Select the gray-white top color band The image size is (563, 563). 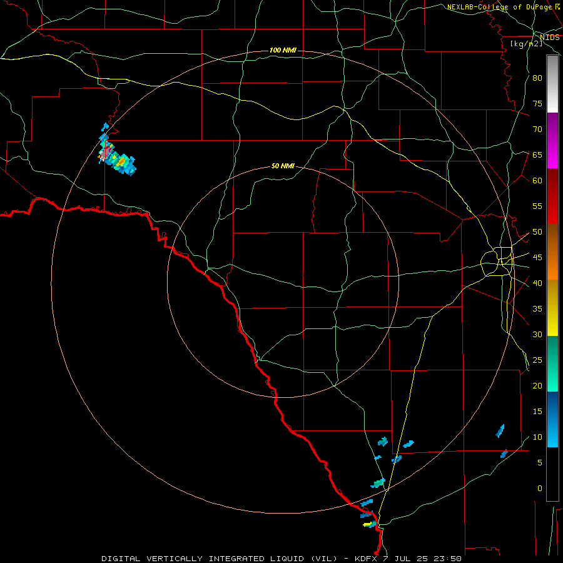click(x=552, y=84)
